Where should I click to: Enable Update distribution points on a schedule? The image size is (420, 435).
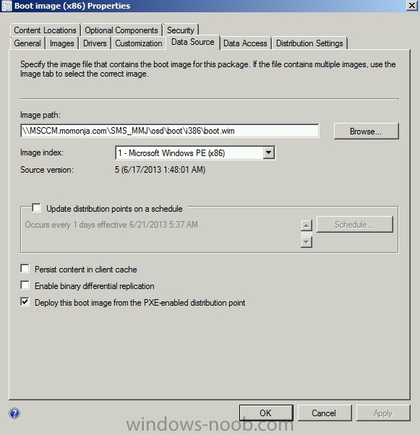tap(36, 208)
